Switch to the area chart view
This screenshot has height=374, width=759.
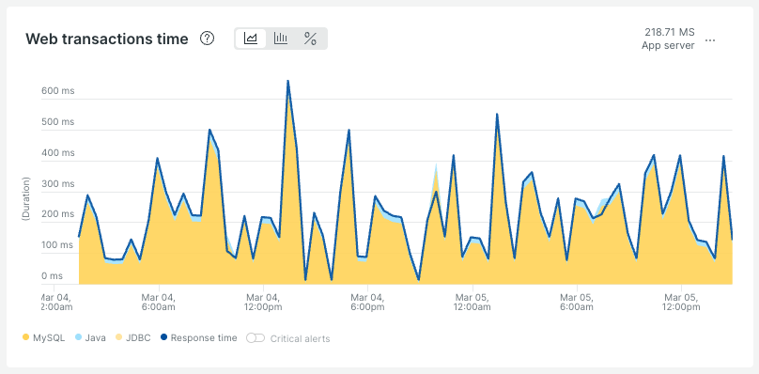tap(251, 39)
